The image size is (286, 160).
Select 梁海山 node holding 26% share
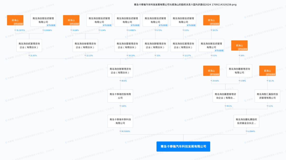click(239, 45)
